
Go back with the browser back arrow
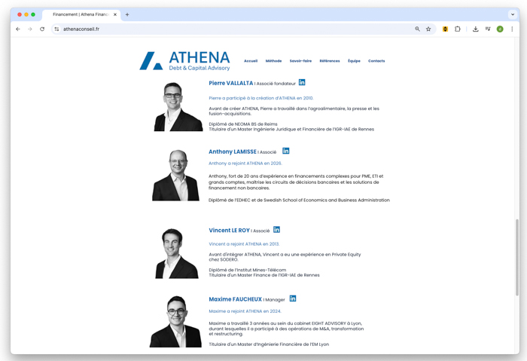tap(18, 29)
